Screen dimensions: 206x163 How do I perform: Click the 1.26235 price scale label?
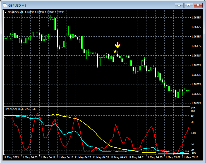click(196, 94)
